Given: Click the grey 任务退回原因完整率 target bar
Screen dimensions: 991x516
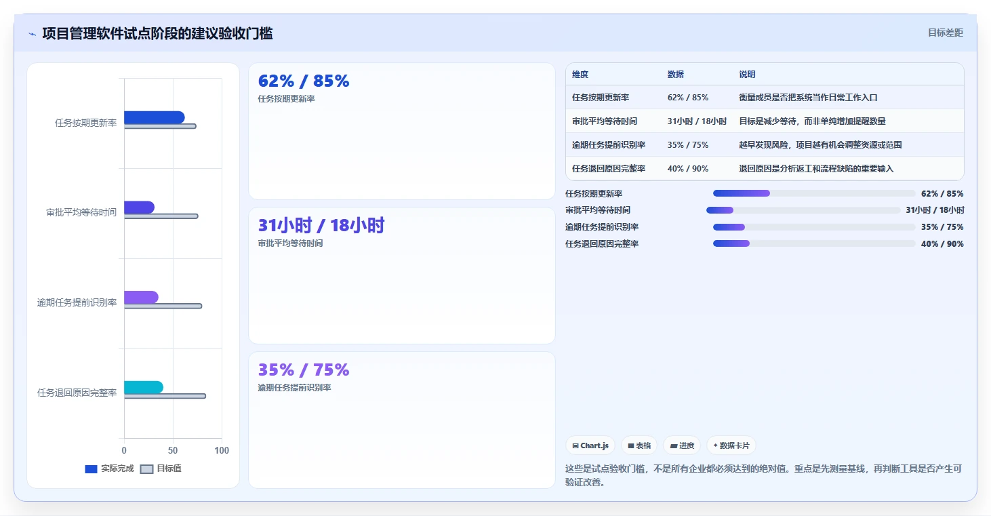Looking at the screenshot, I should click(x=165, y=396).
